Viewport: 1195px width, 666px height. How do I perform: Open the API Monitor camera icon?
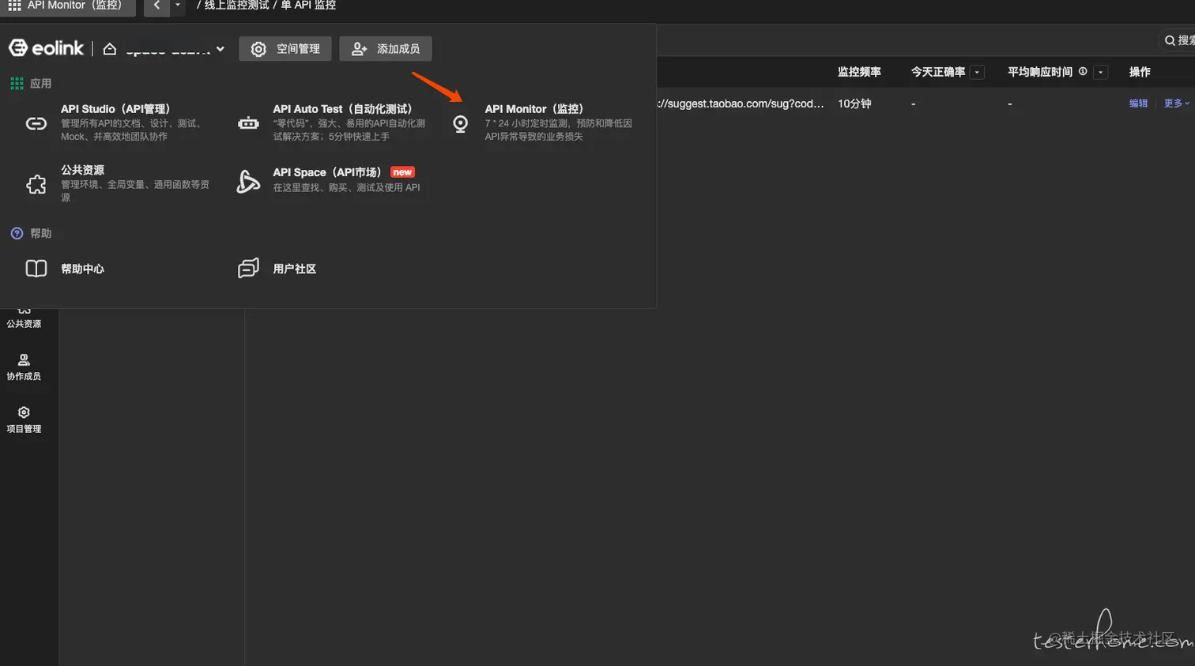[460, 123]
